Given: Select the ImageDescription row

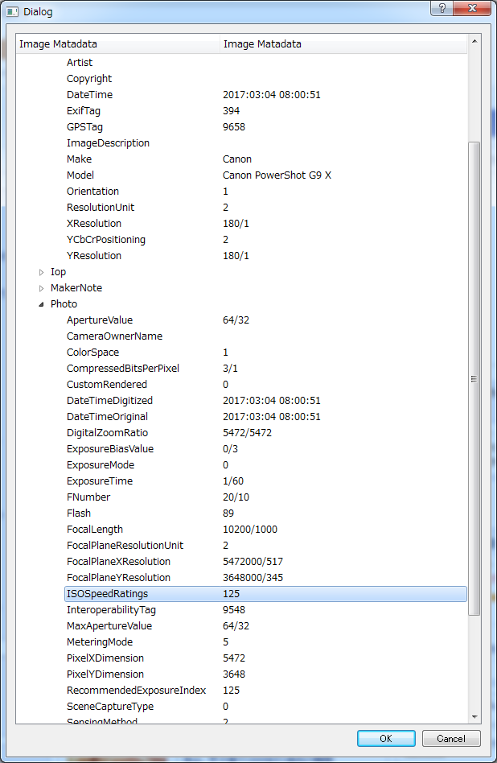Looking at the screenshot, I should click(265, 142).
